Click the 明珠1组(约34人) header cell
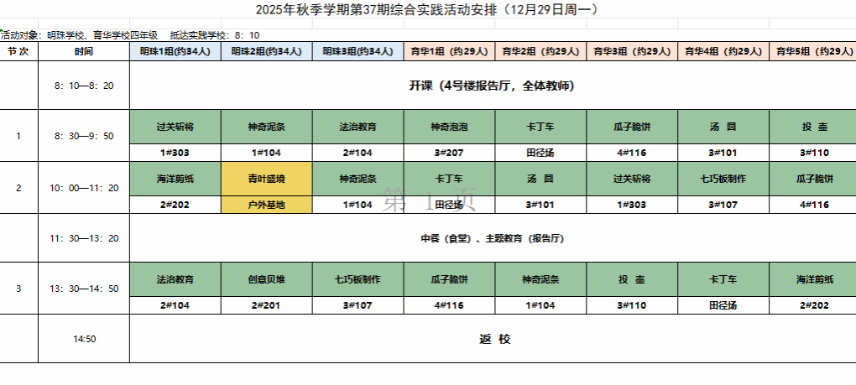This screenshot has height=385, width=856. point(175,52)
